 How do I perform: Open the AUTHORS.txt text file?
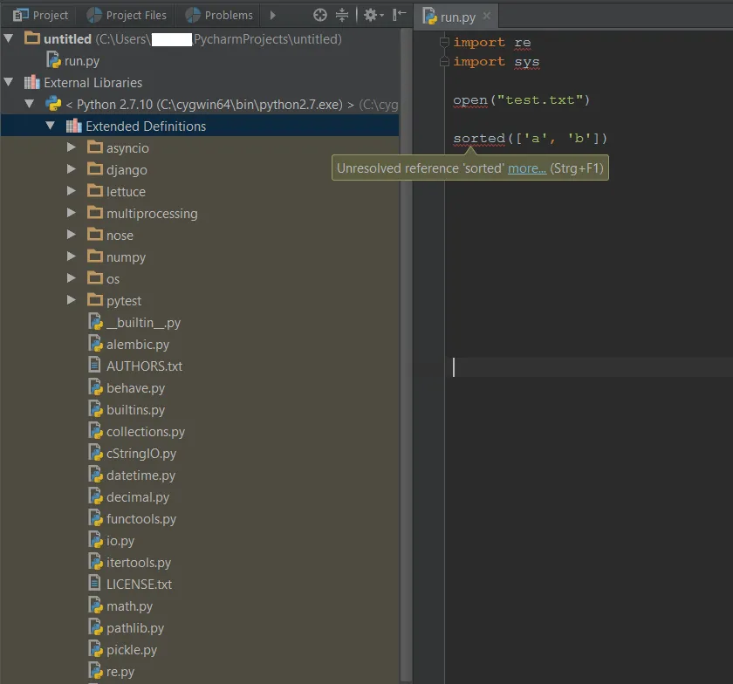[144, 366]
